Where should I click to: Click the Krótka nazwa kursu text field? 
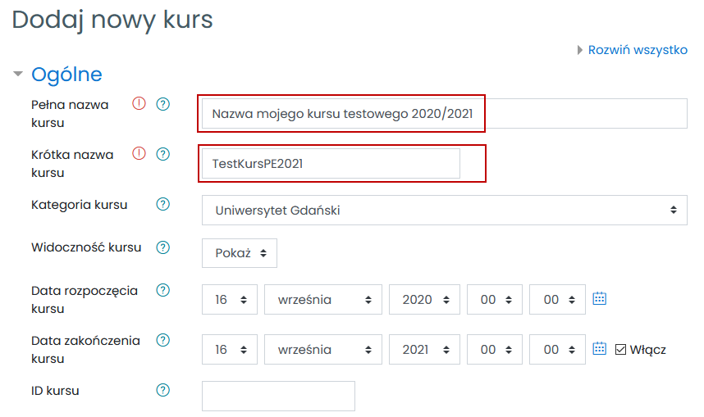pyautogui.click(x=331, y=163)
